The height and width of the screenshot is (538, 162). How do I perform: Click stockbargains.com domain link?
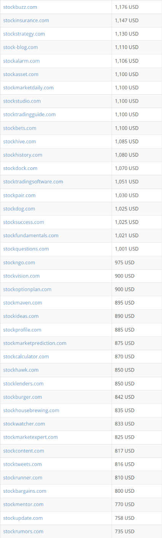click(x=25, y=491)
